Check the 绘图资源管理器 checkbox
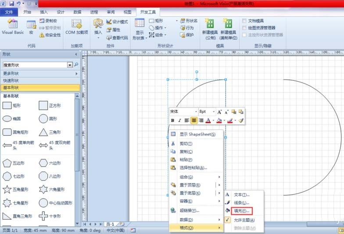344x234 pixels. point(244,28)
